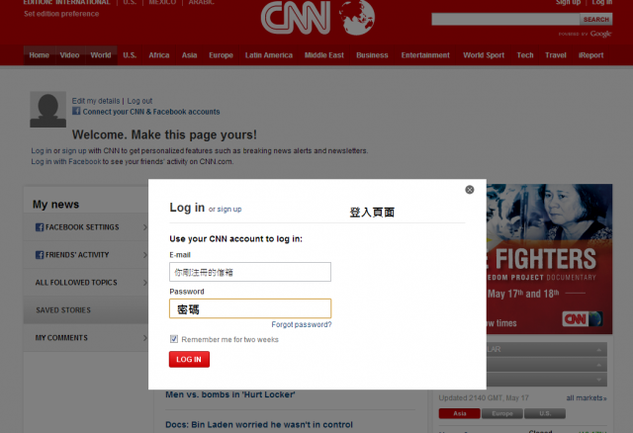Click Edit my details link

96,101
